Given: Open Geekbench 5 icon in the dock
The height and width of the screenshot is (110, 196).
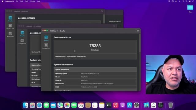Looking at the screenshot, I should (146, 105).
